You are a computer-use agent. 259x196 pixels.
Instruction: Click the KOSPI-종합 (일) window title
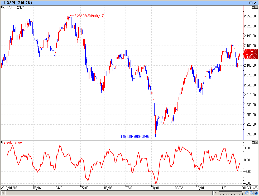[x=18, y=3]
